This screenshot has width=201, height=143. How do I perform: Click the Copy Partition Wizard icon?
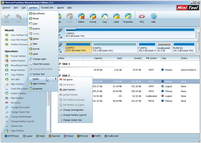point(7,35)
